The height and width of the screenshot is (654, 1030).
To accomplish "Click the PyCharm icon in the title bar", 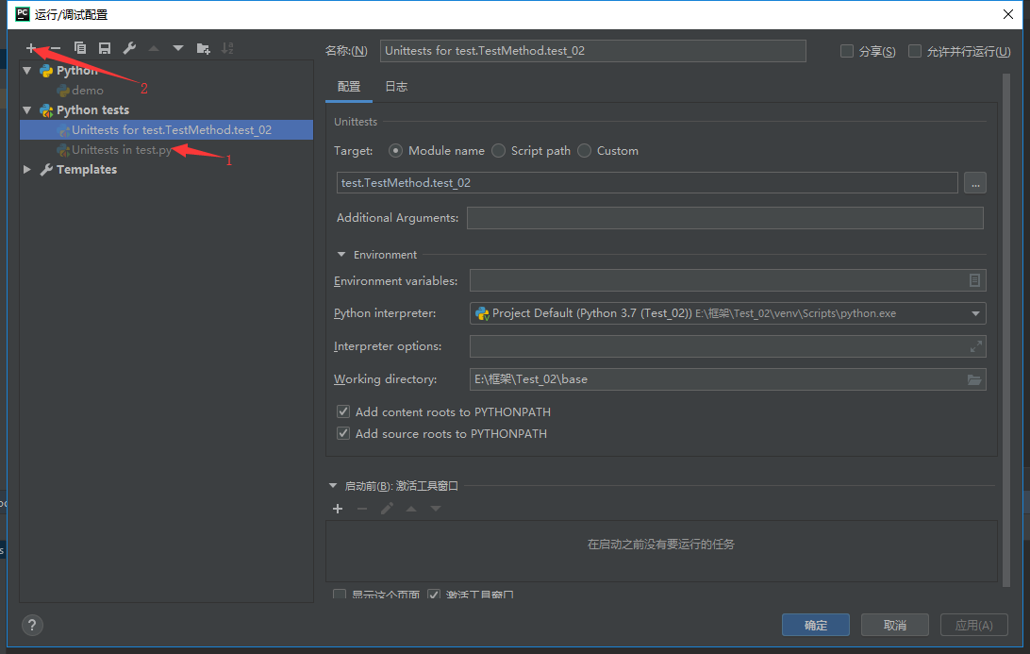I will (23, 14).
